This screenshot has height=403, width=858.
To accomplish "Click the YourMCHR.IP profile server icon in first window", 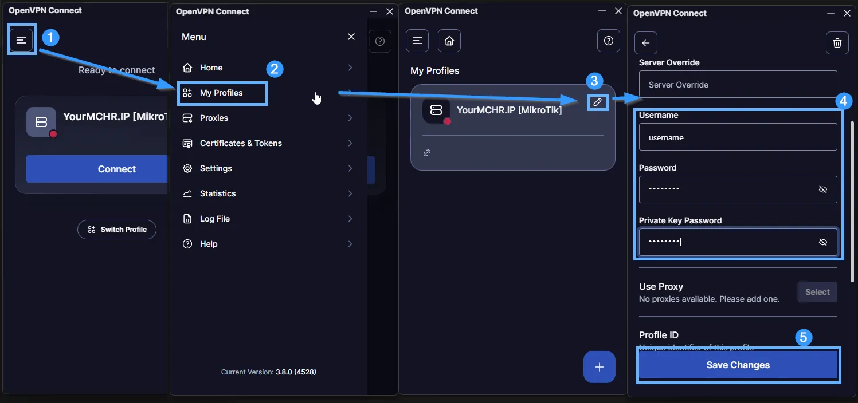I will coord(41,122).
